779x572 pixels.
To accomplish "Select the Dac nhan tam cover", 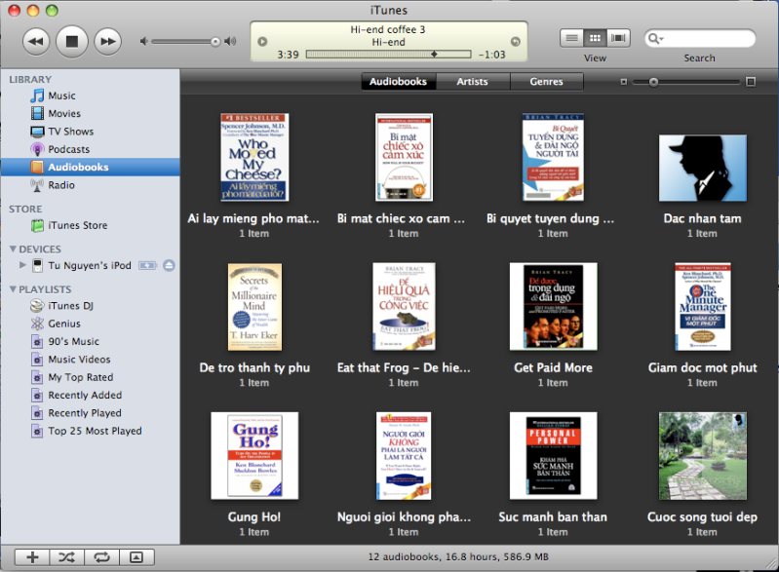I will click(x=703, y=168).
